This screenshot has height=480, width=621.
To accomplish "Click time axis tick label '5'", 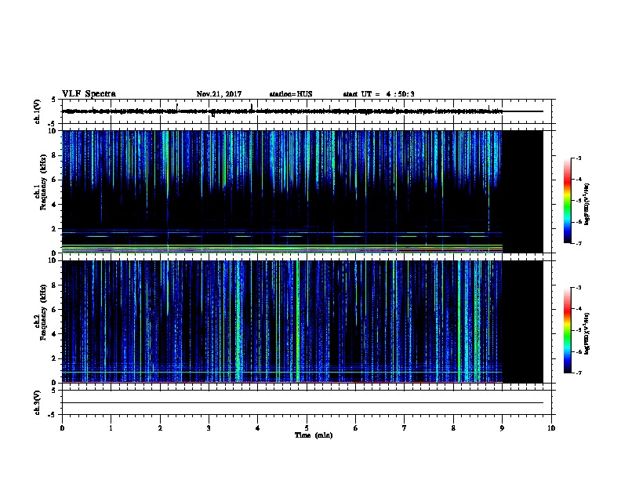I will (x=307, y=428).
